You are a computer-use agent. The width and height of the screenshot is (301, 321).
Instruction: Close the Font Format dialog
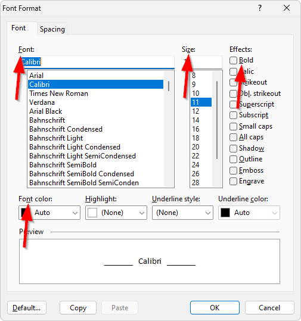(287, 8)
